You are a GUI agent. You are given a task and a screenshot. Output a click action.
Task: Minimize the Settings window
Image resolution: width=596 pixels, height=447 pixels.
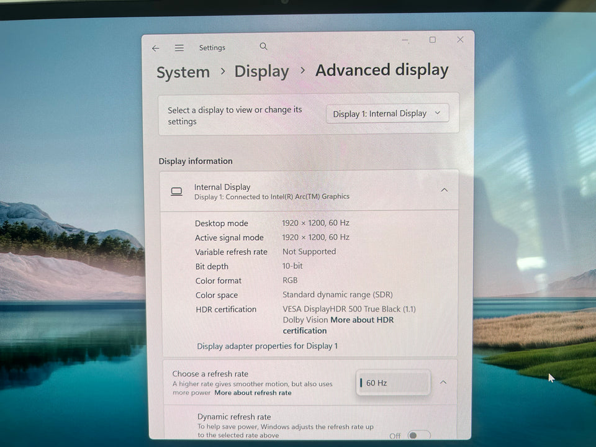(405, 40)
